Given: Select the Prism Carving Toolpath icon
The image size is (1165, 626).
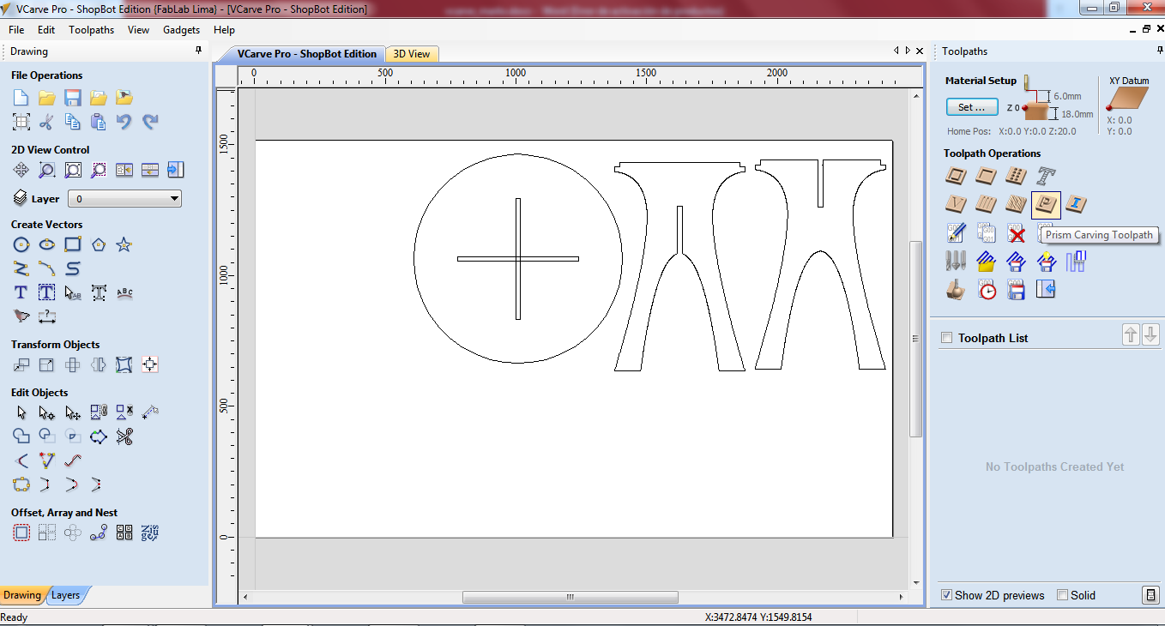Looking at the screenshot, I should coord(1046,204).
